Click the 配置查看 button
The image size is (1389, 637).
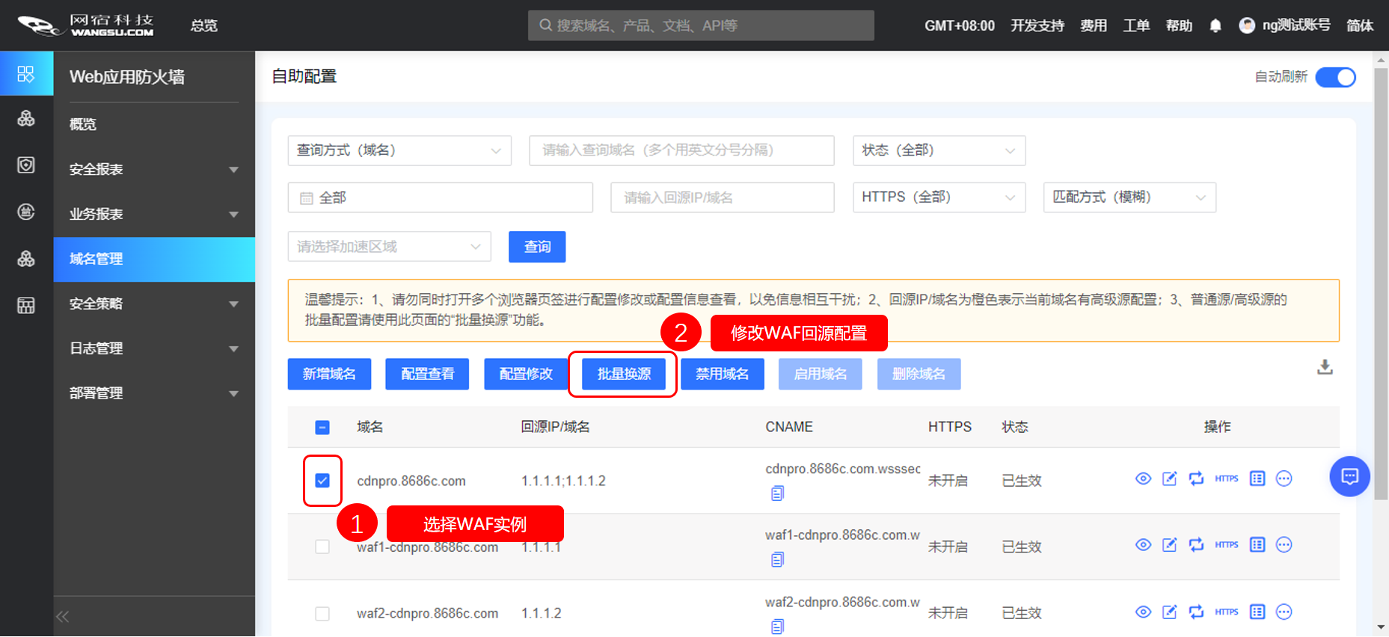pos(427,374)
